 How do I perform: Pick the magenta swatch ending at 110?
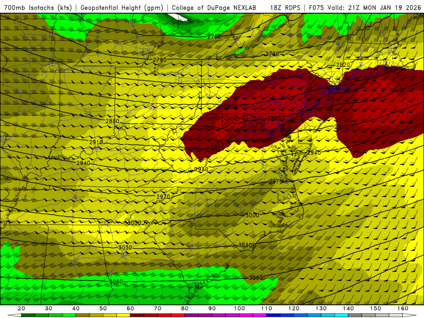pos(260,315)
